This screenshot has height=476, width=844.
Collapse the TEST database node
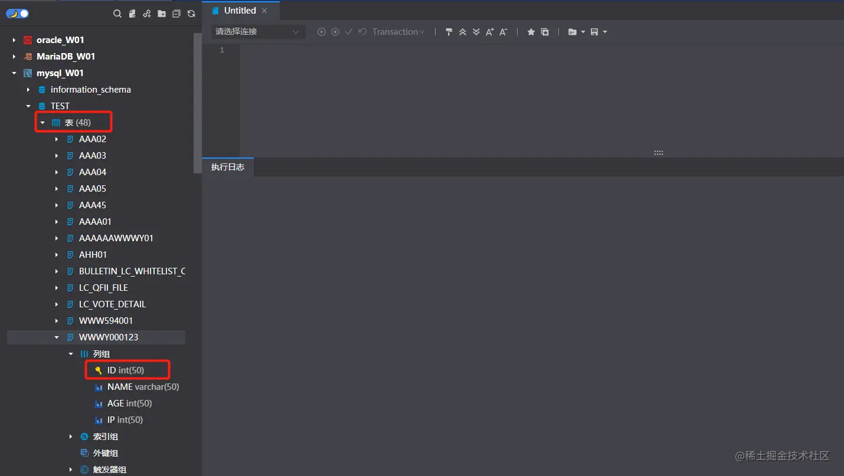coord(28,106)
